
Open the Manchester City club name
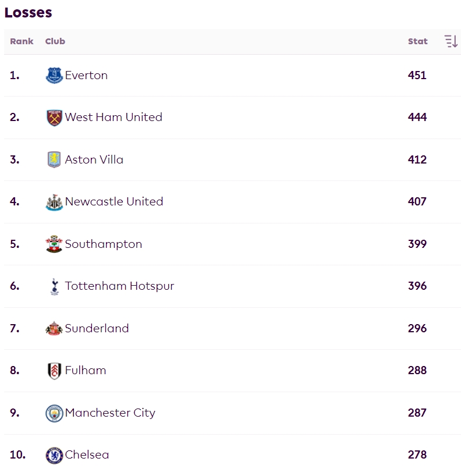tap(110, 413)
